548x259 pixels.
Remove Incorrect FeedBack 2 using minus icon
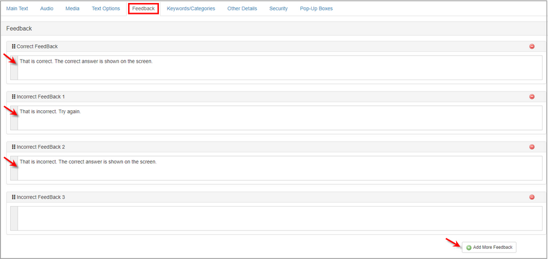[x=532, y=147]
